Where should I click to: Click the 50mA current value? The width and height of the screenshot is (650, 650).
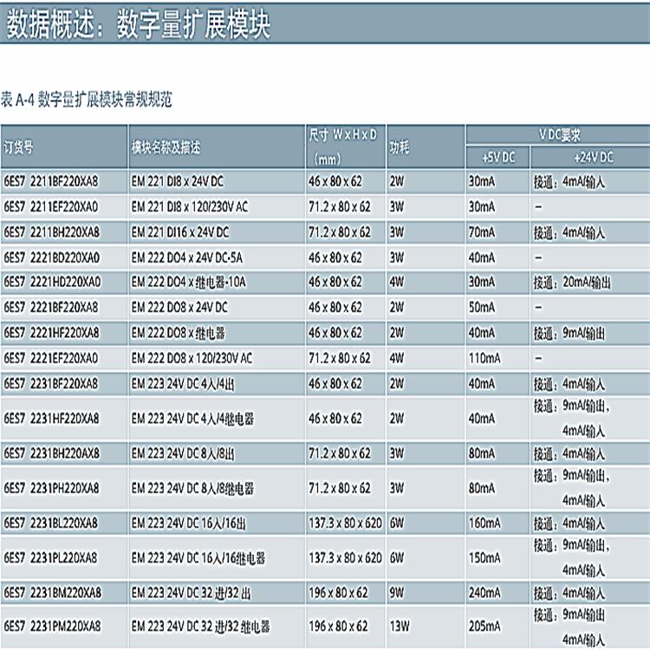coord(482,308)
